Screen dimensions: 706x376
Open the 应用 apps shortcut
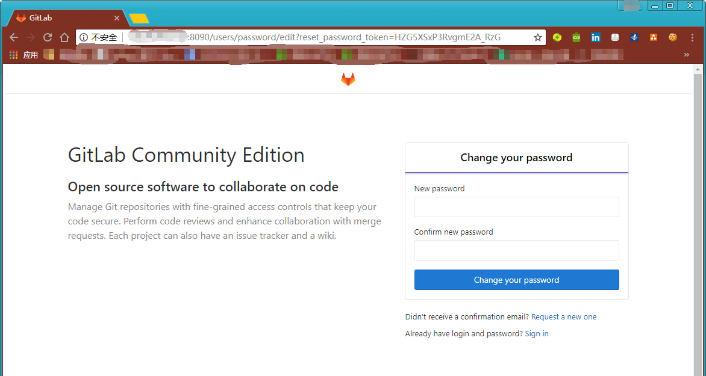pyautogui.click(x=24, y=55)
